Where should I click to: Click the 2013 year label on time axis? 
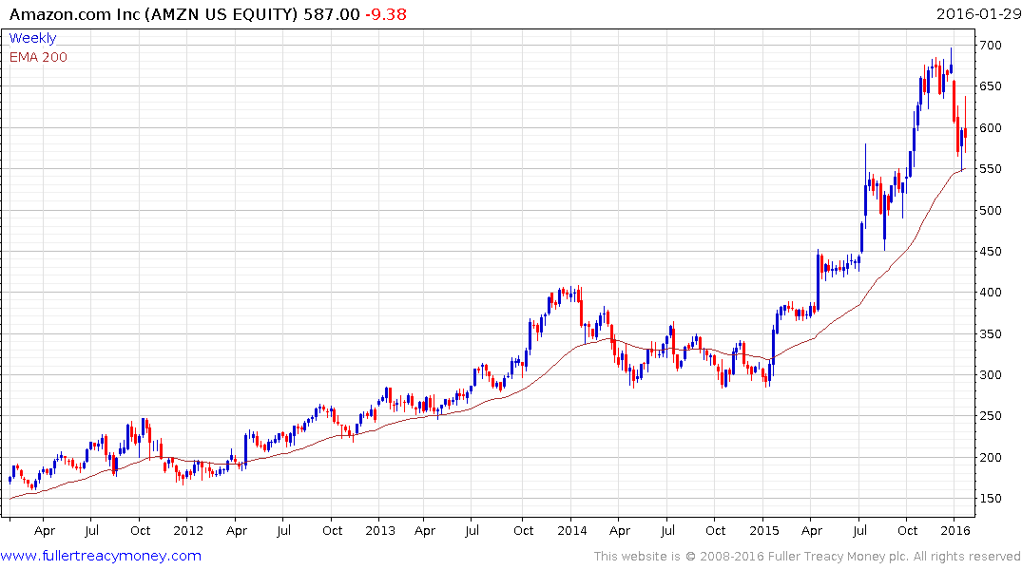380,530
